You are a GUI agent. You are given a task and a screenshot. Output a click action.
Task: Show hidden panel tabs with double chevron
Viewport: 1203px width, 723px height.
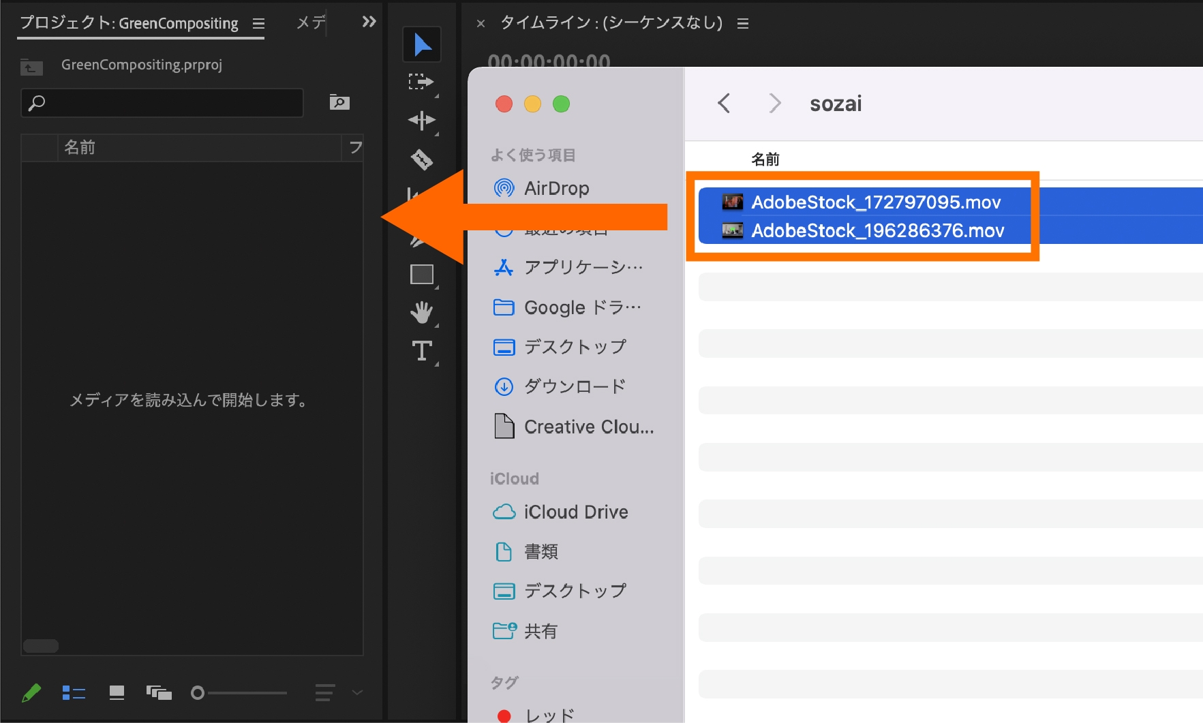[369, 22]
